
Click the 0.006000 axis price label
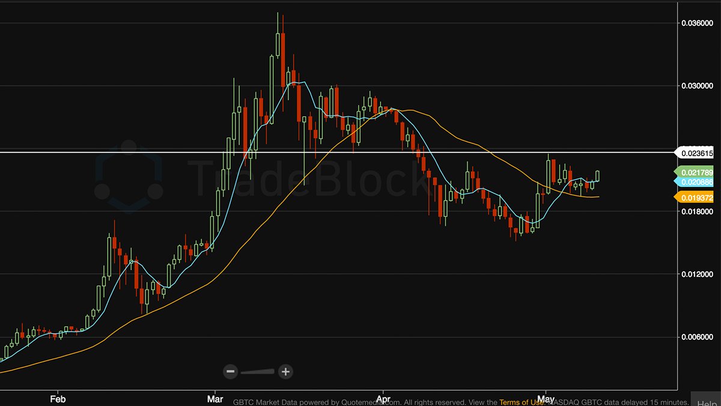click(697, 337)
